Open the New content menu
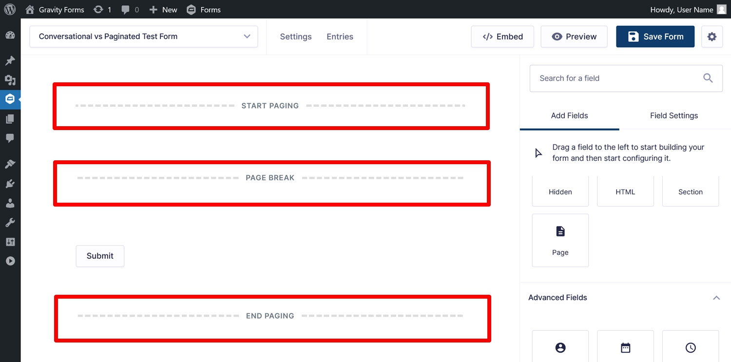 163,10
